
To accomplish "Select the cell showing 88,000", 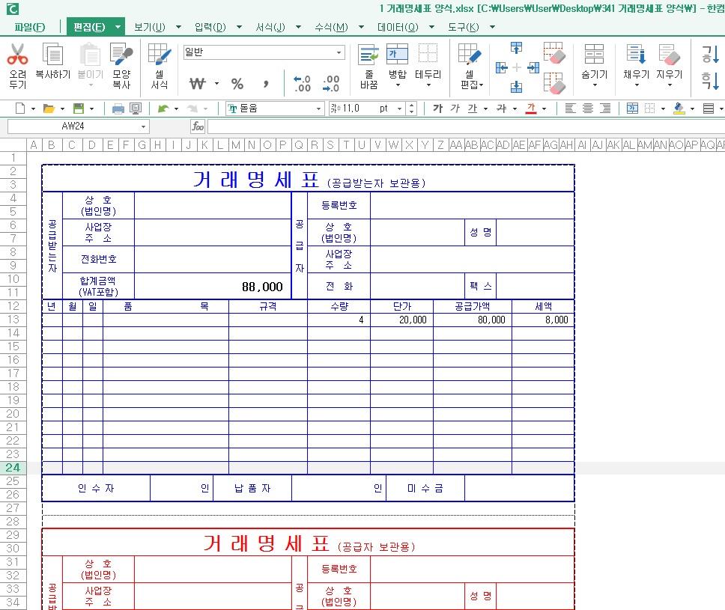I will (x=213, y=287).
